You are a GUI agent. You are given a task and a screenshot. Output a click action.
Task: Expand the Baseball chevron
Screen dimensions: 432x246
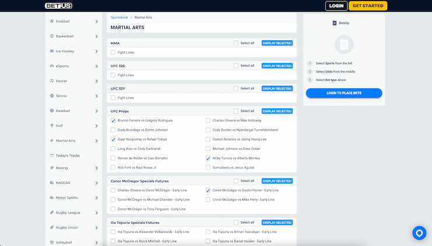click(96, 111)
